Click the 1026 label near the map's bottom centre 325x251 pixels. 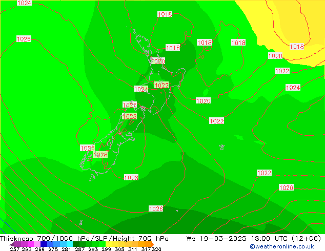point(156,208)
